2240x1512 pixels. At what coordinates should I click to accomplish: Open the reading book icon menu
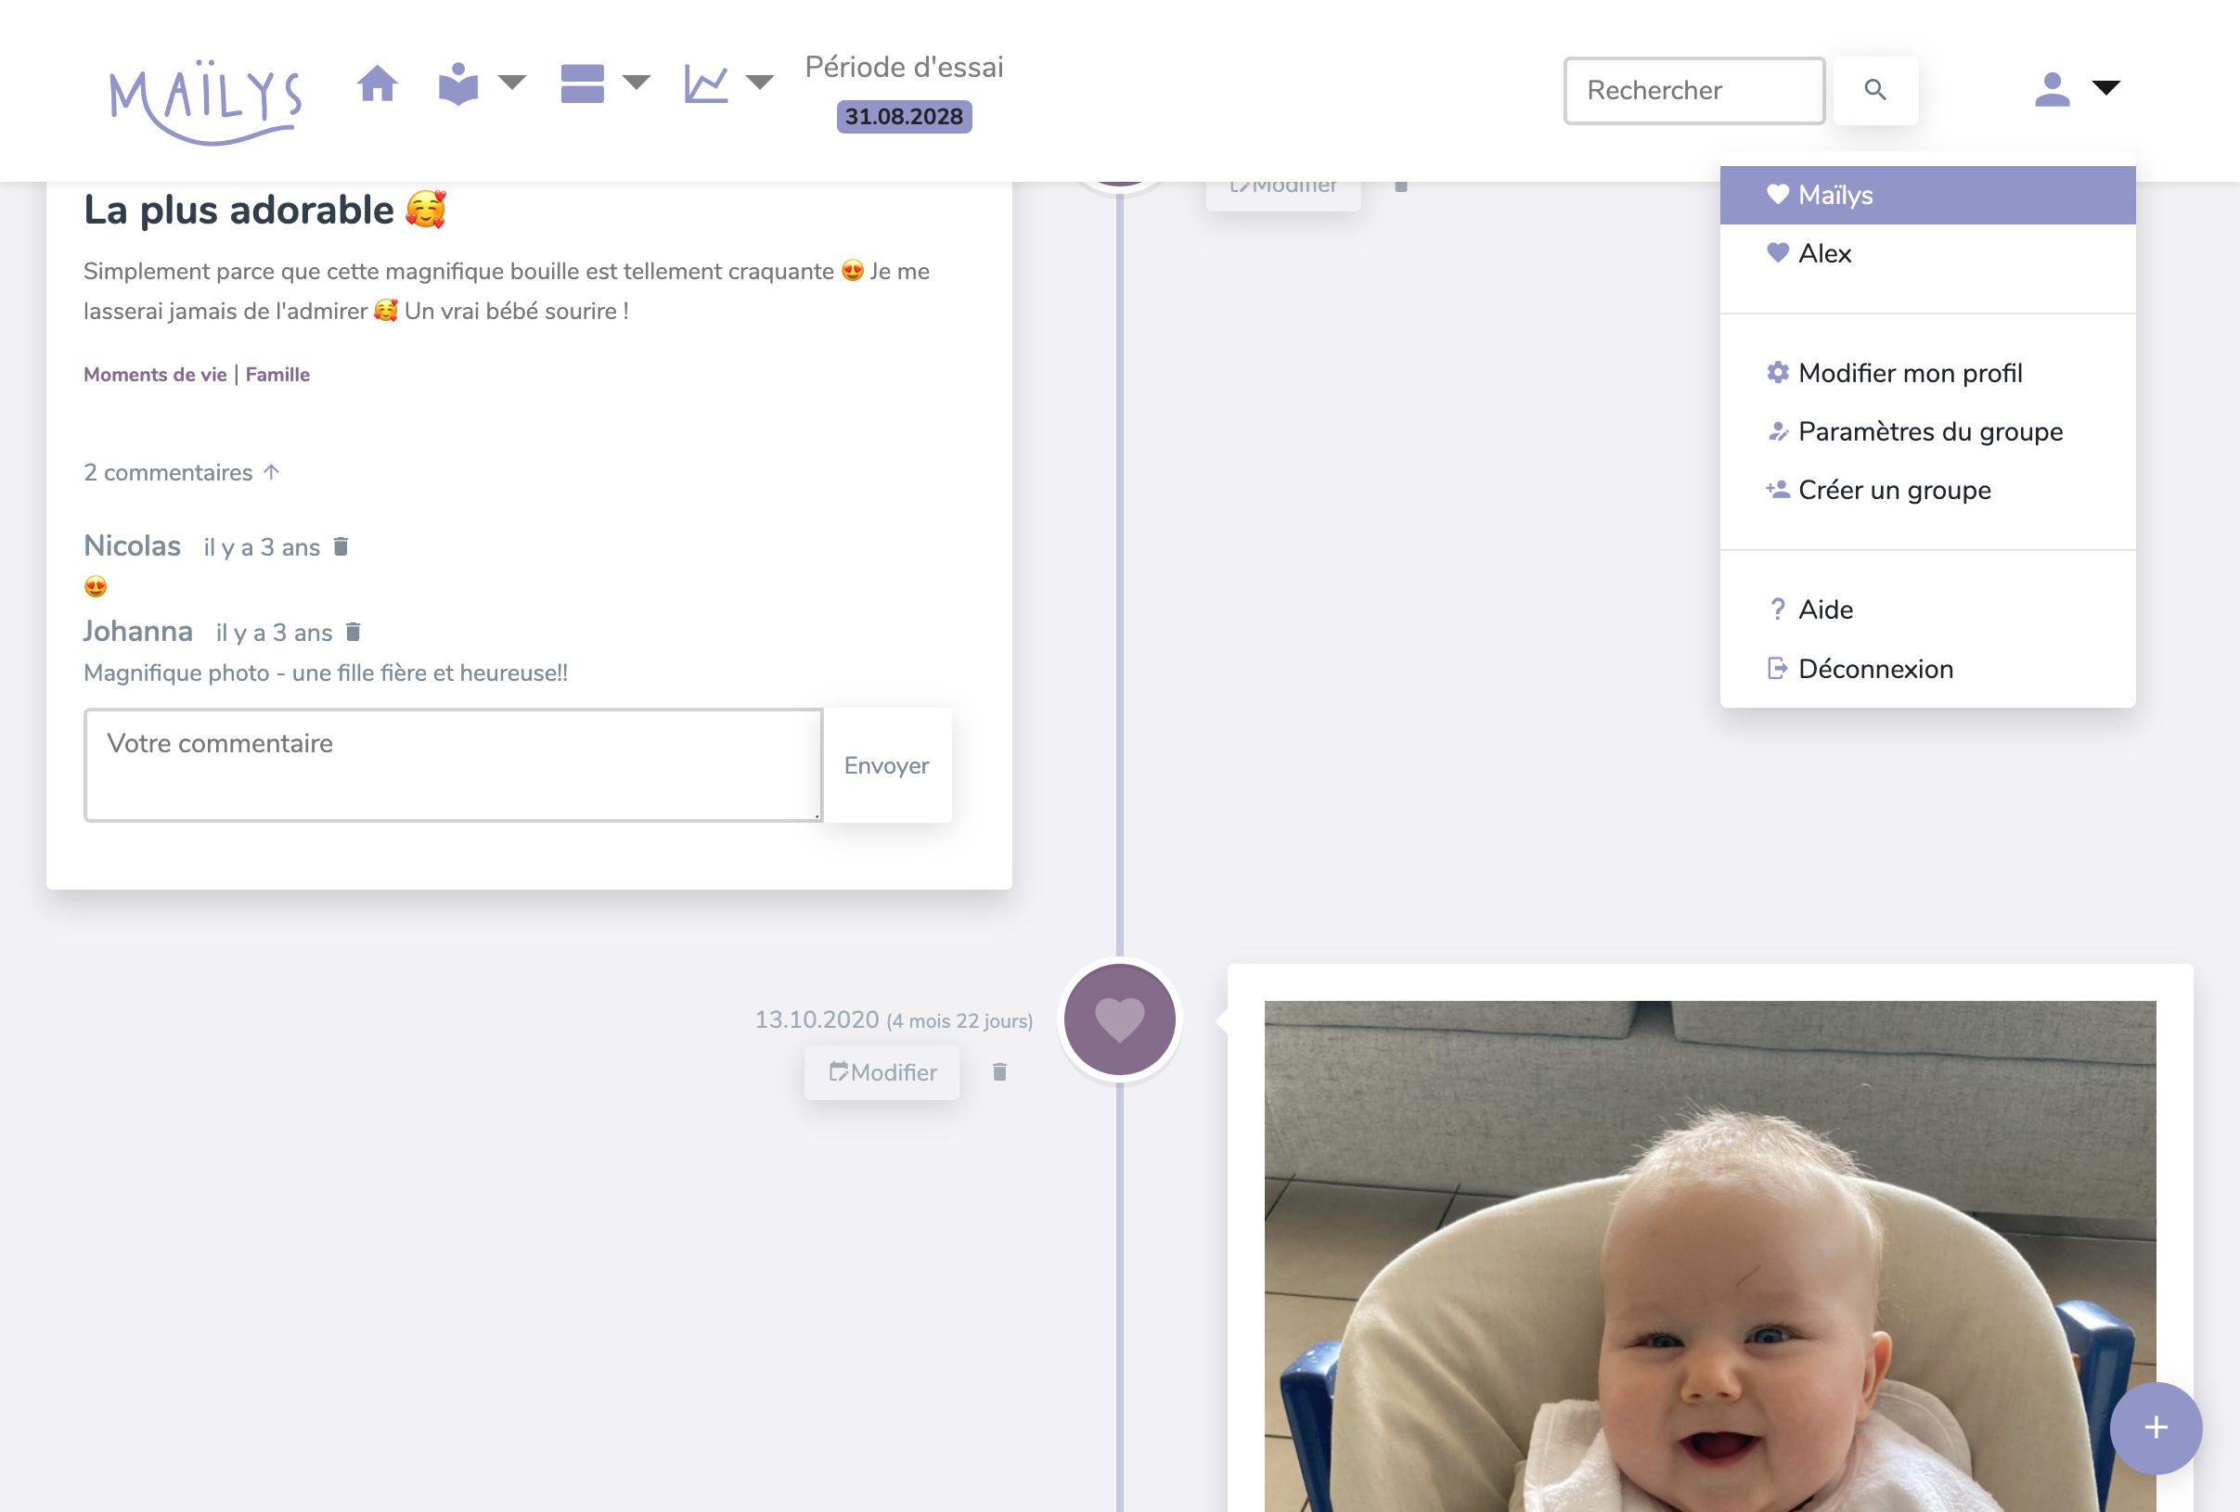point(457,83)
